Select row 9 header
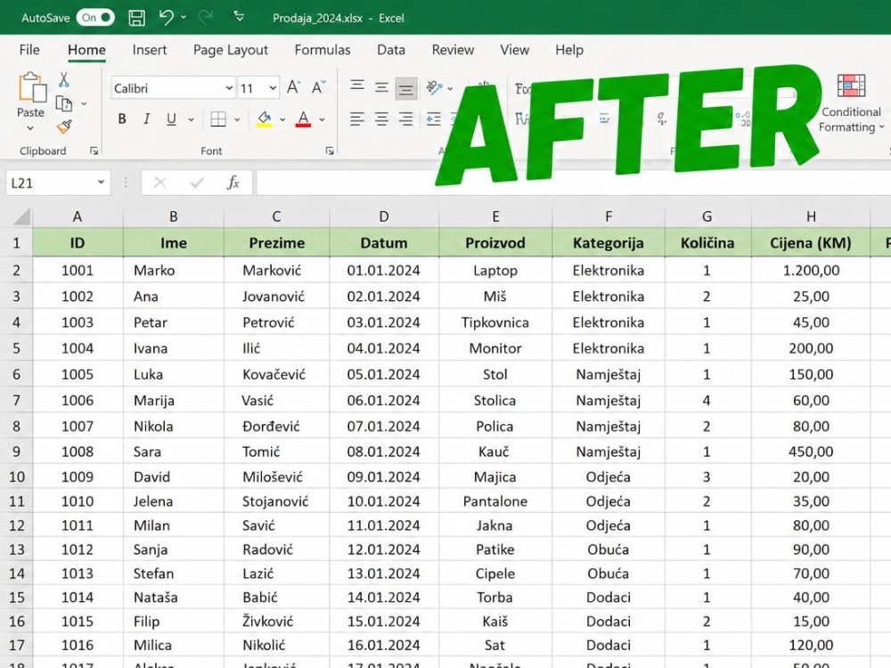 [x=16, y=452]
